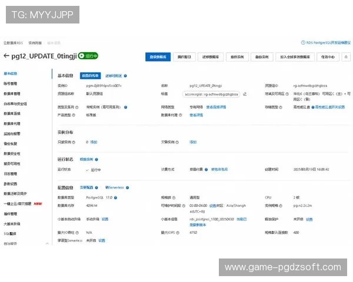
Task: Open 插件管理 in the left sidebar
Action: click(x=11, y=214)
